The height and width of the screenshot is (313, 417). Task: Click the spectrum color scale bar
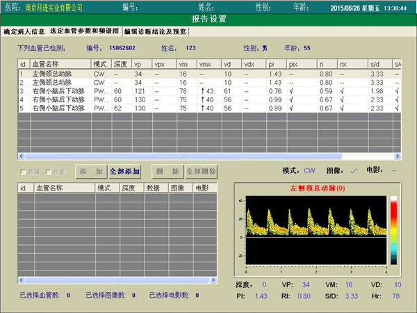click(x=393, y=230)
